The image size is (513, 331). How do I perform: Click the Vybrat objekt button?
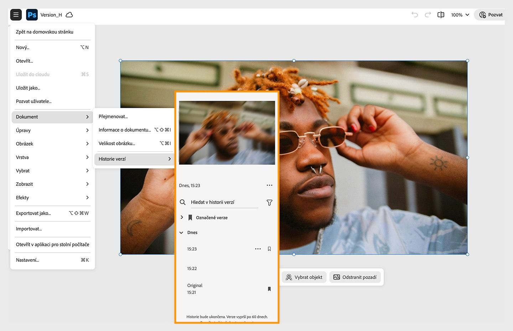pos(304,277)
